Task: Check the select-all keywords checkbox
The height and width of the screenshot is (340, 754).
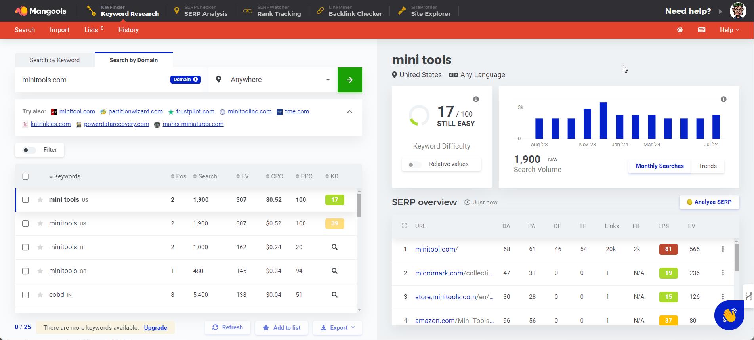Action: (25, 177)
